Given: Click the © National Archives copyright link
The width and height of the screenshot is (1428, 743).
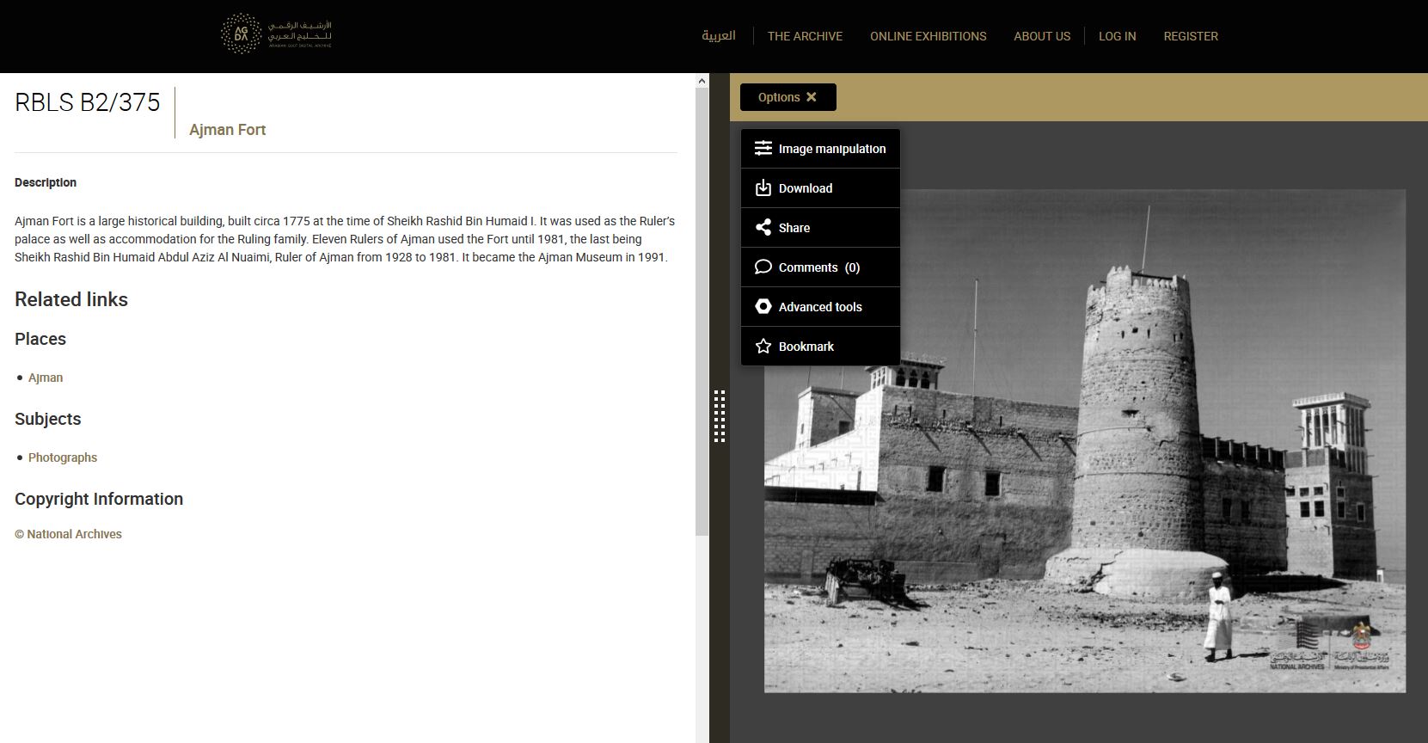Looking at the screenshot, I should point(68,534).
